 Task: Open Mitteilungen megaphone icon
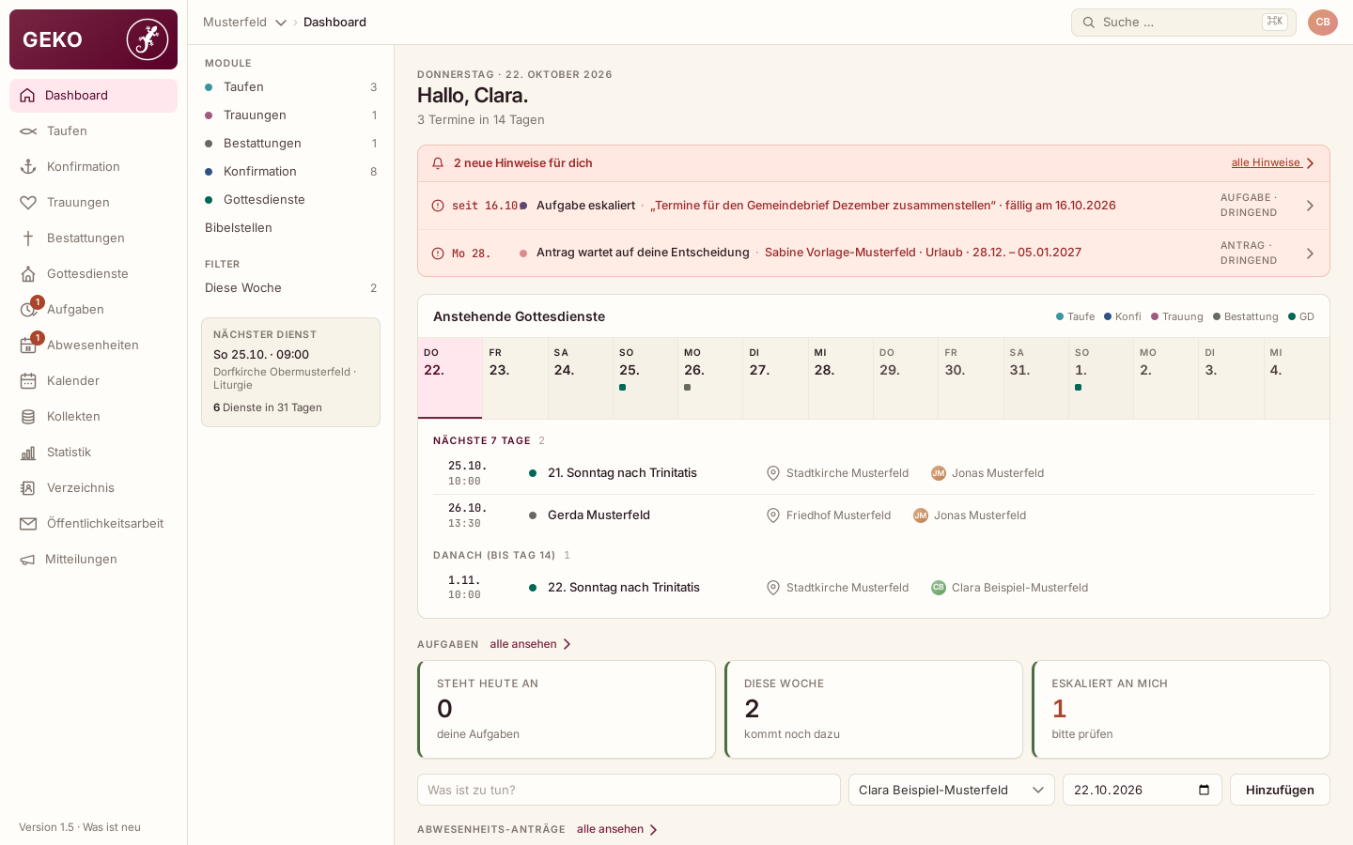point(28,560)
